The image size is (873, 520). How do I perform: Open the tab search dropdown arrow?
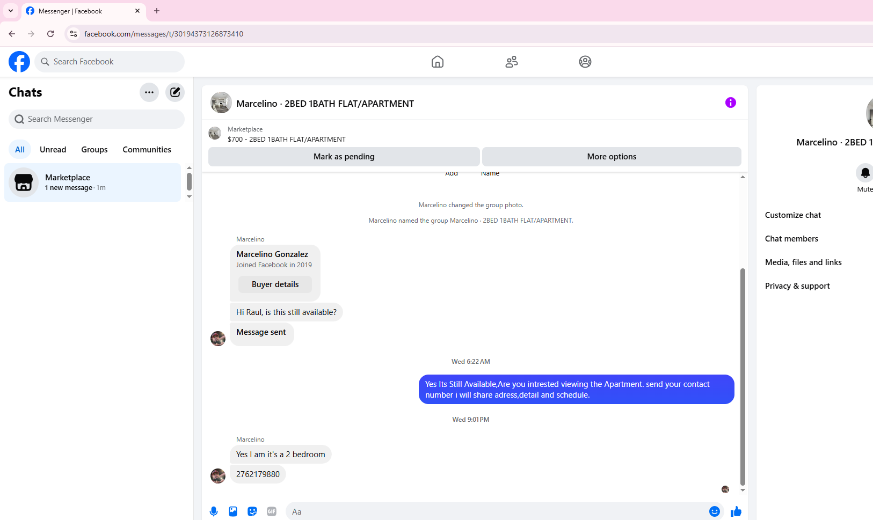pos(11,11)
